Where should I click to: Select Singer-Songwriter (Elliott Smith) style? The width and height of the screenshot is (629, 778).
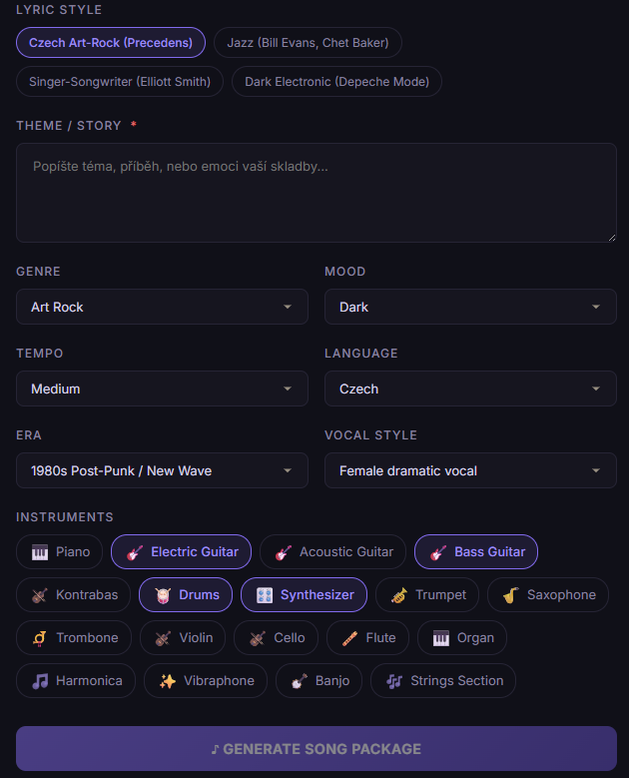click(x=120, y=82)
